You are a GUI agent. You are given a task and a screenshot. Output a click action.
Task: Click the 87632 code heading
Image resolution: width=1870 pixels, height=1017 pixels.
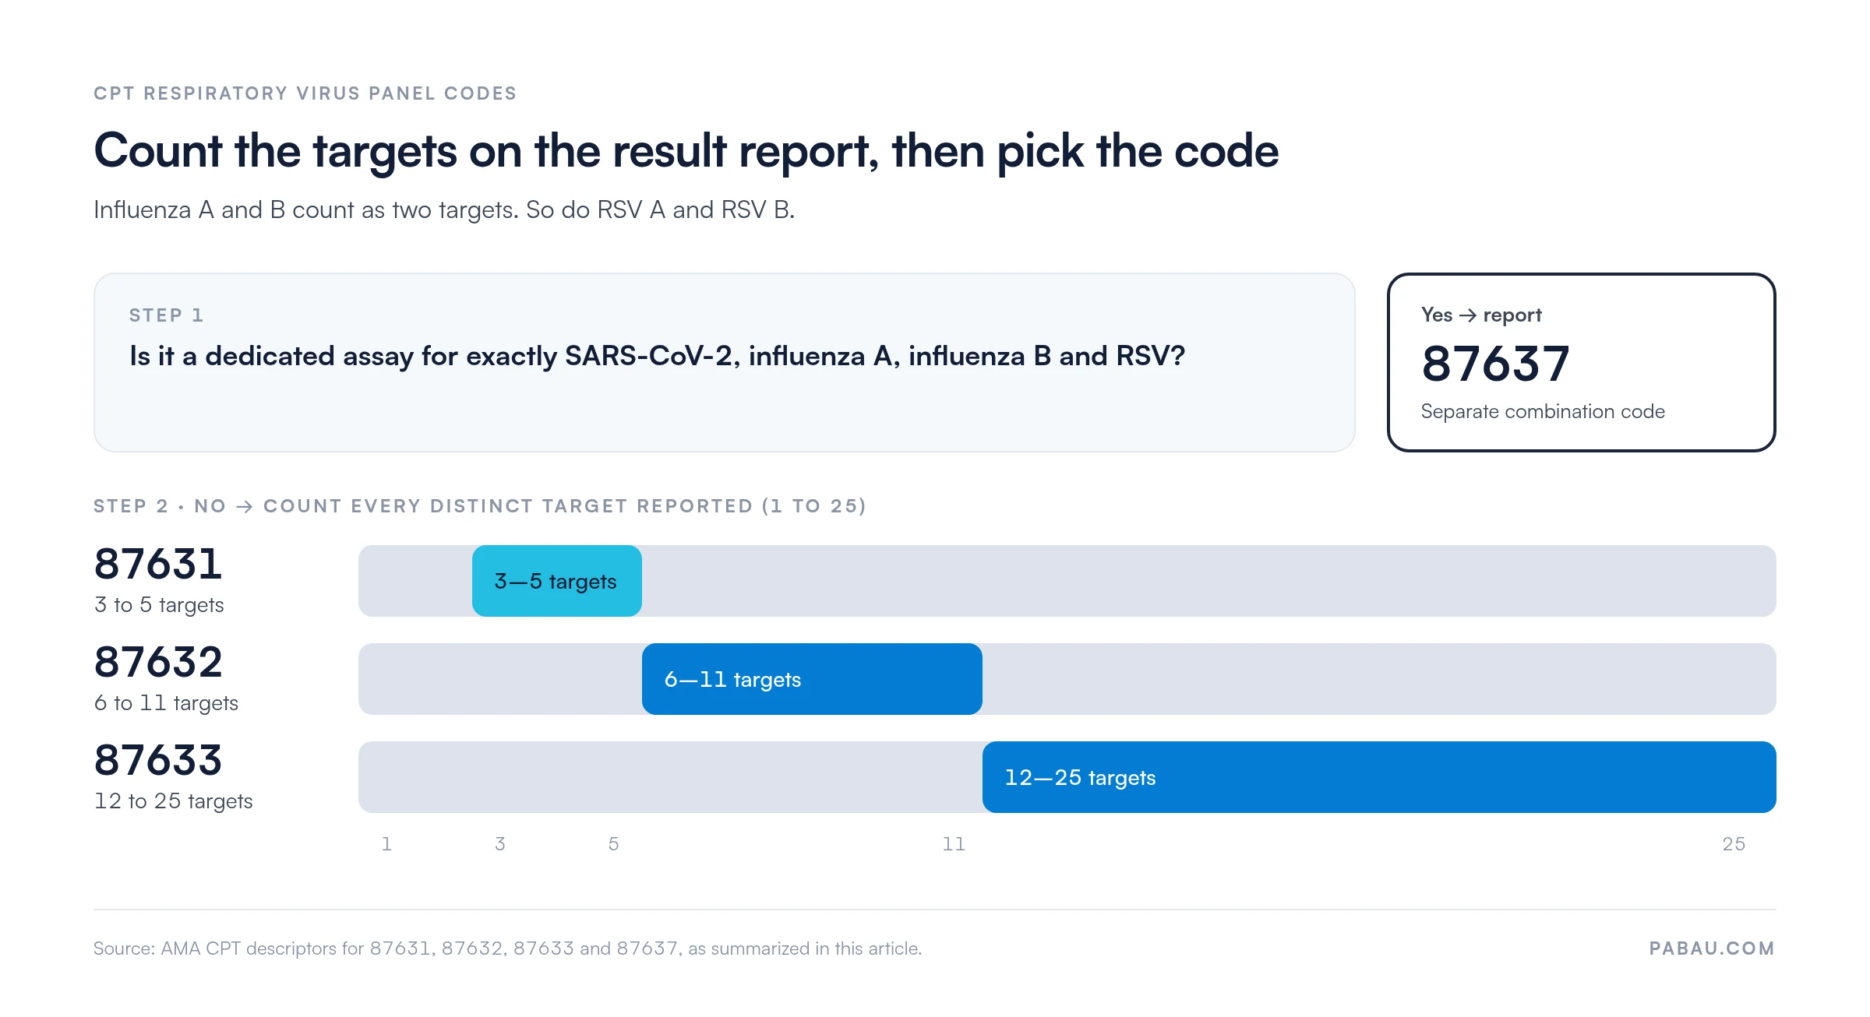coord(158,662)
